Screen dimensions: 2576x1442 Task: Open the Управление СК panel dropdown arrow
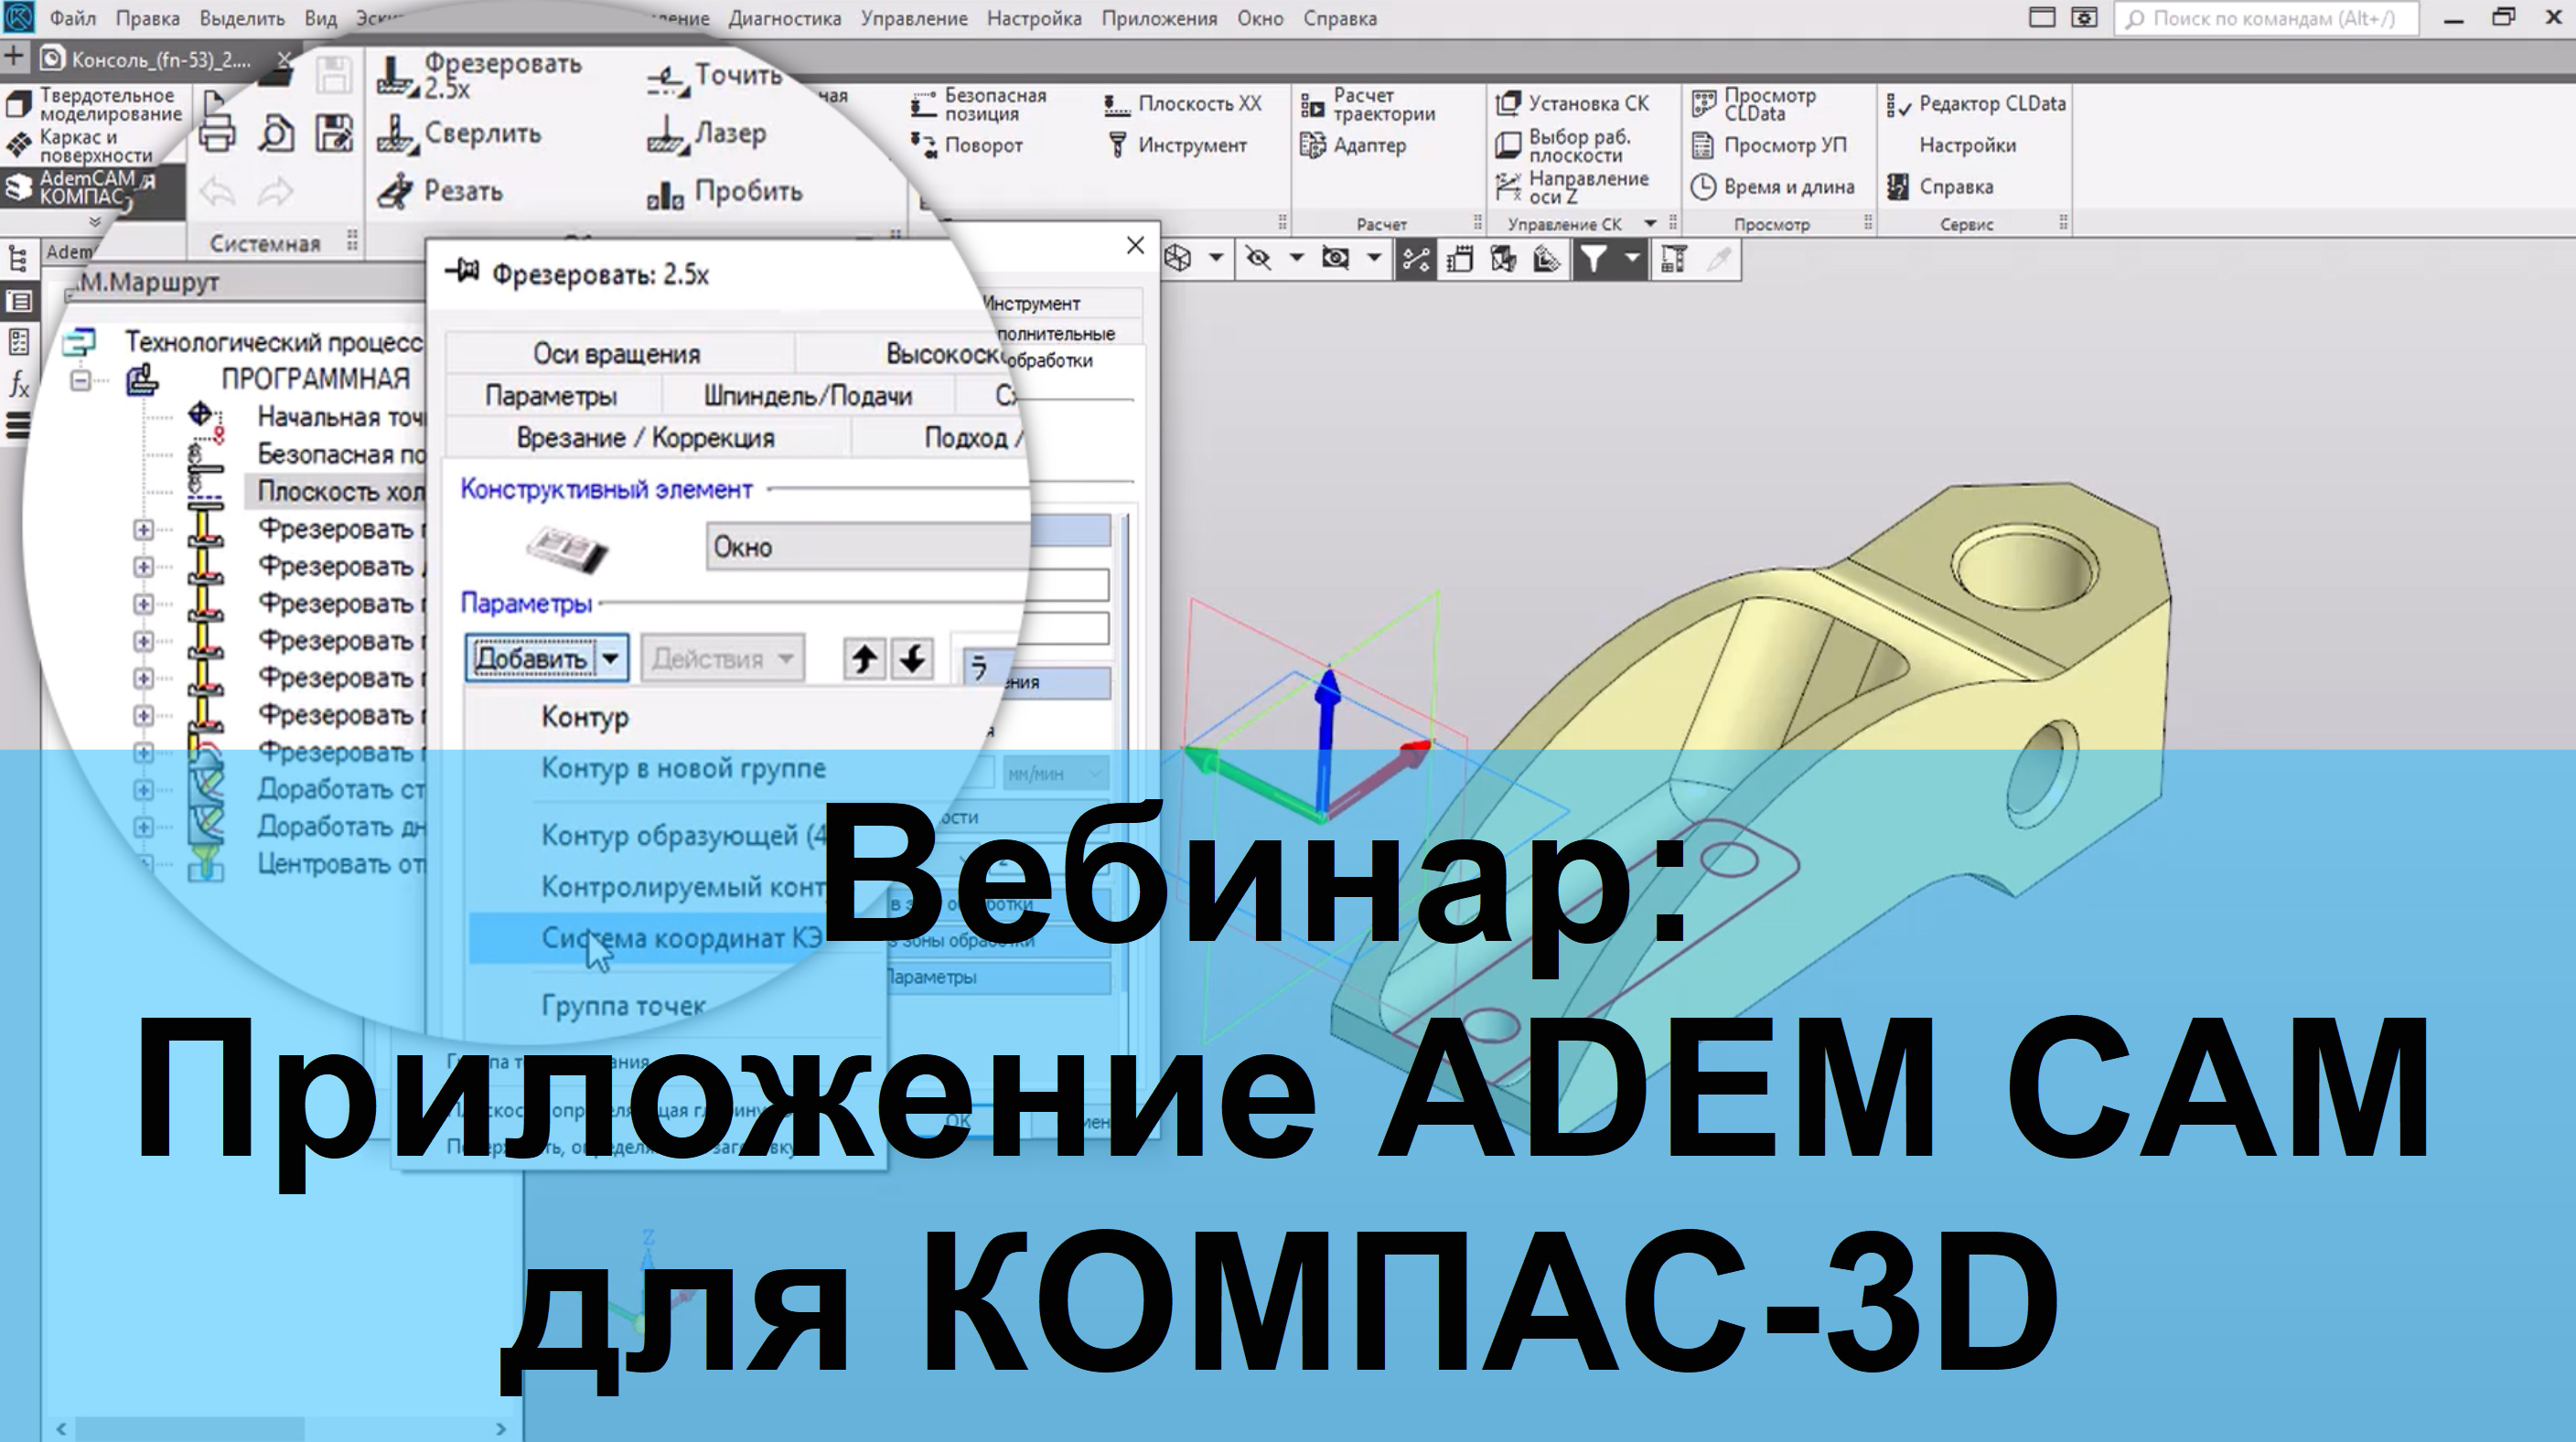coord(1650,224)
